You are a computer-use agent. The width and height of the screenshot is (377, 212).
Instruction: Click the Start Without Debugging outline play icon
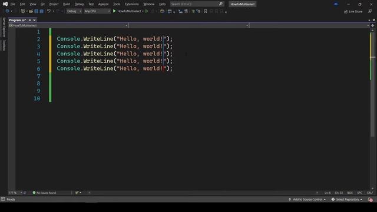coord(147,11)
